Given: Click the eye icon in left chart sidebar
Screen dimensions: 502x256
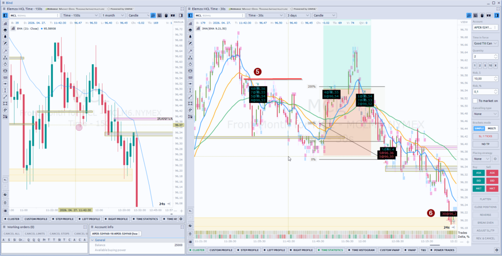Looking at the screenshot, I should (5, 195).
